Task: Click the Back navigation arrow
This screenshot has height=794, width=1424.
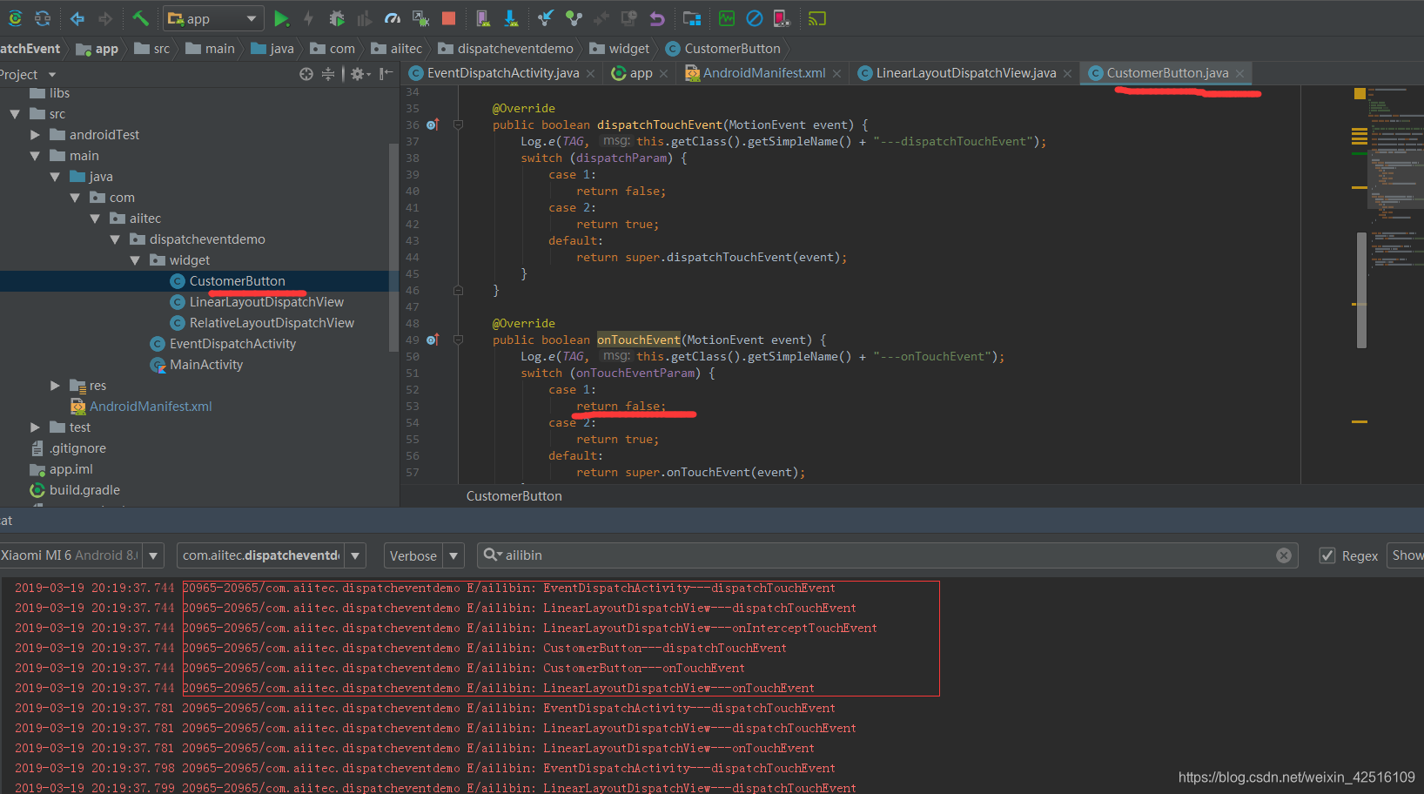Action: click(x=77, y=18)
